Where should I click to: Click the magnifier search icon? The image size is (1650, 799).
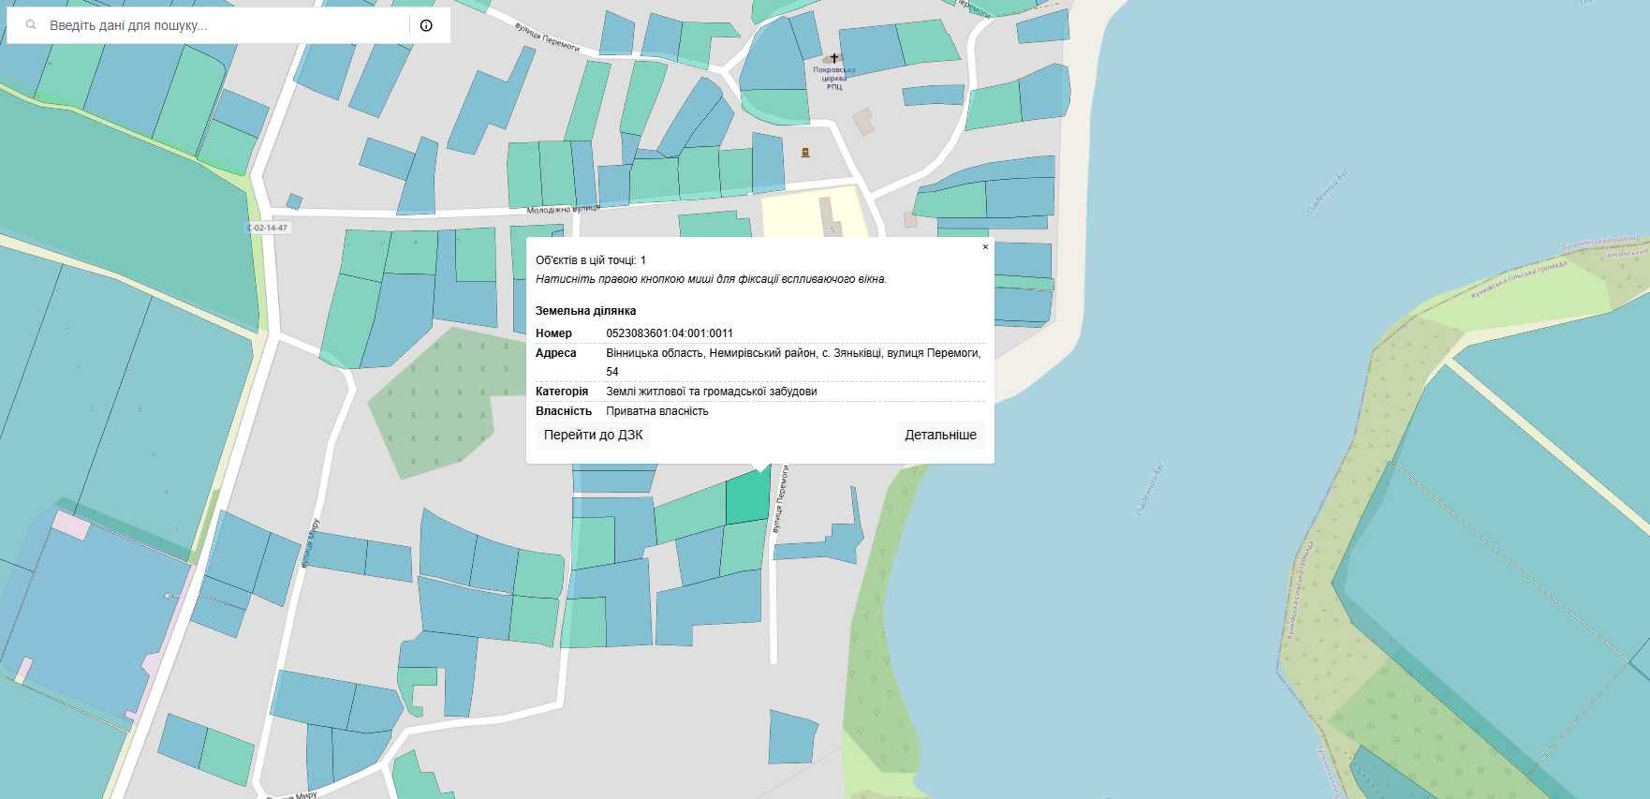tap(31, 25)
